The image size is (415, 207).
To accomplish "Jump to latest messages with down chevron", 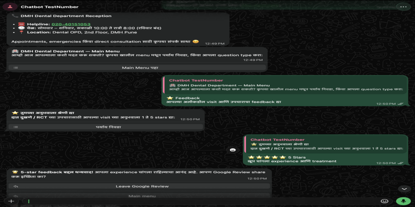I will pyautogui.click(x=404, y=189).
